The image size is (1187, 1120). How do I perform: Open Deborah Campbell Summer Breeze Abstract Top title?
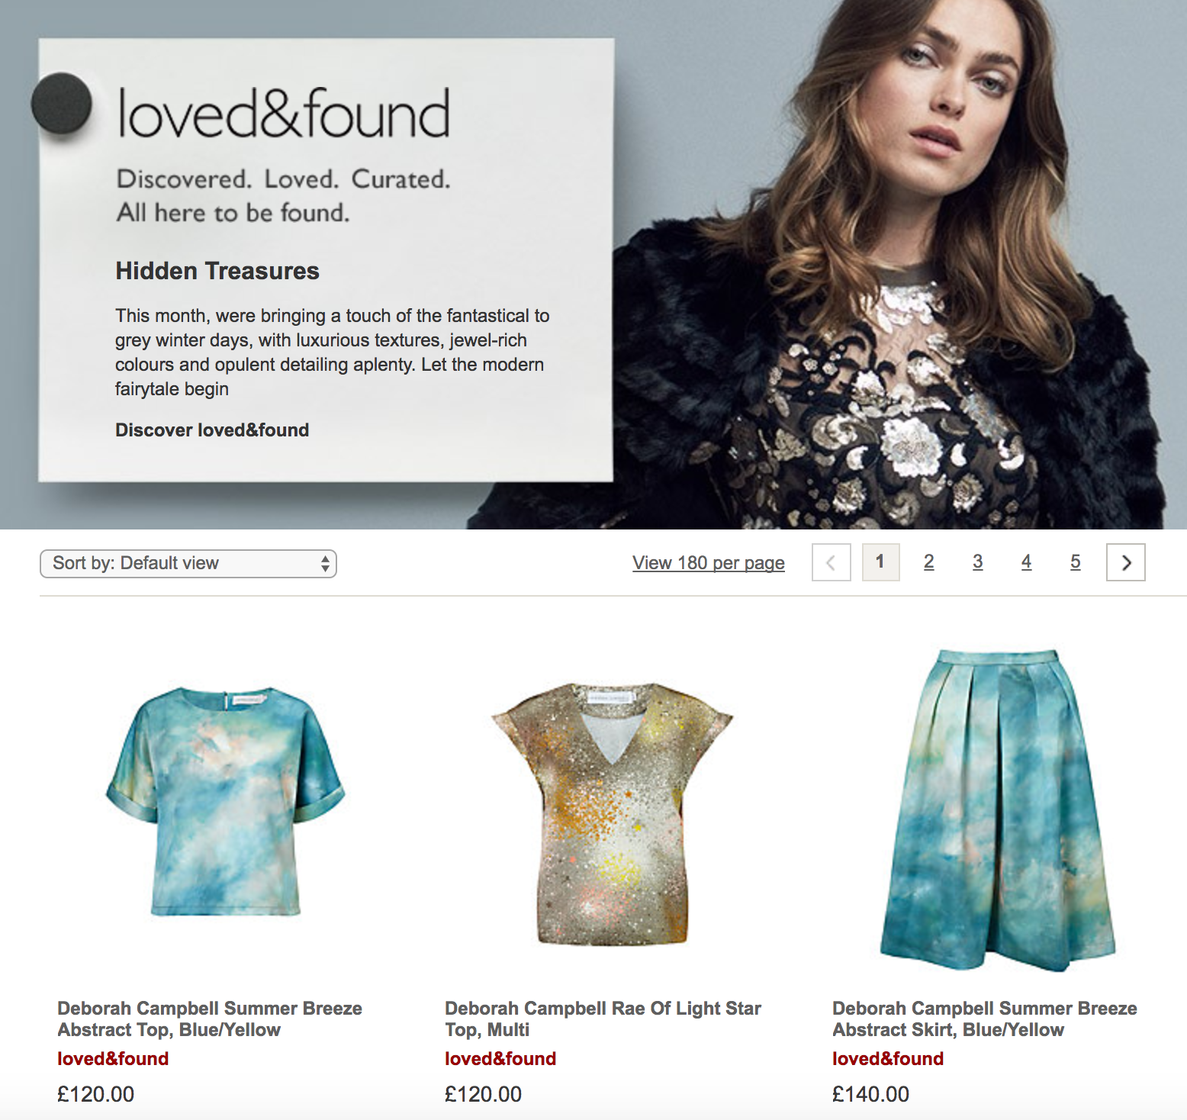210,1019
